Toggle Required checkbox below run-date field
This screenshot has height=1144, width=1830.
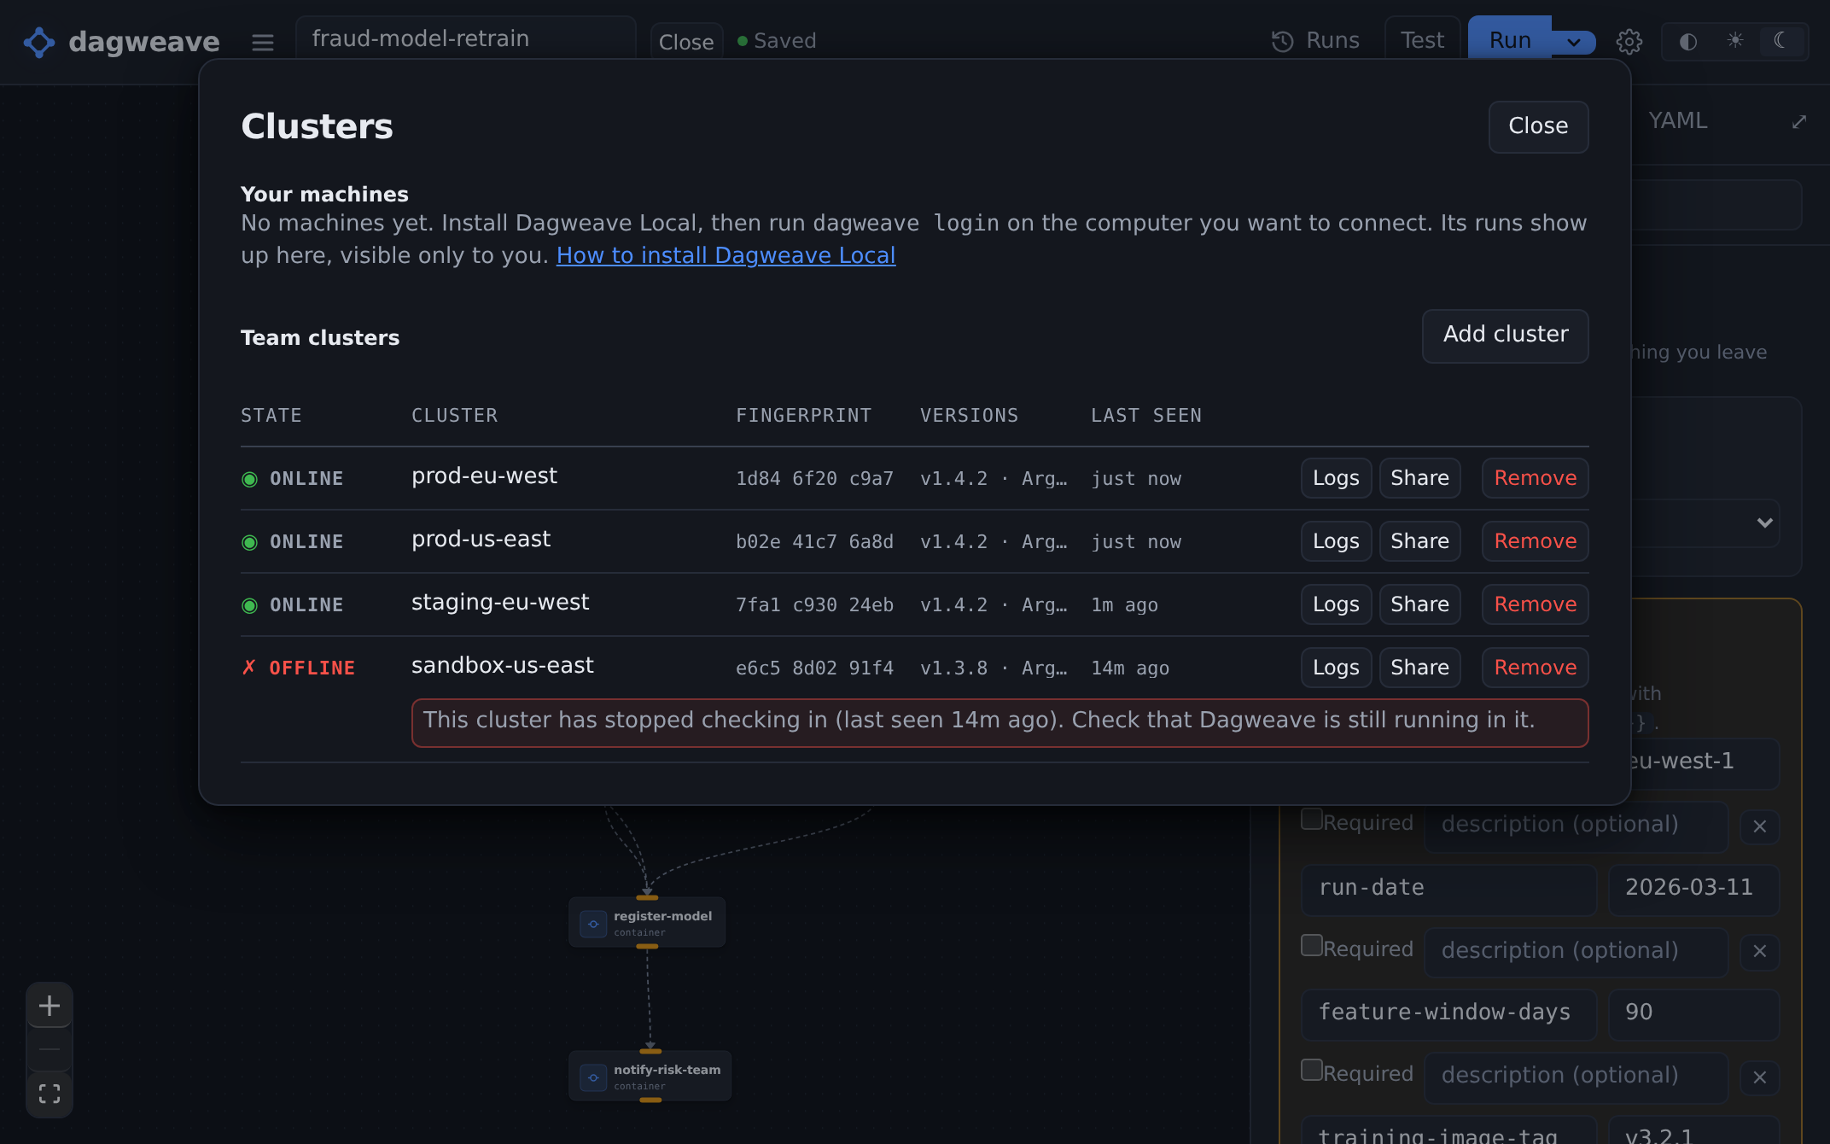tap(1312, 946)
